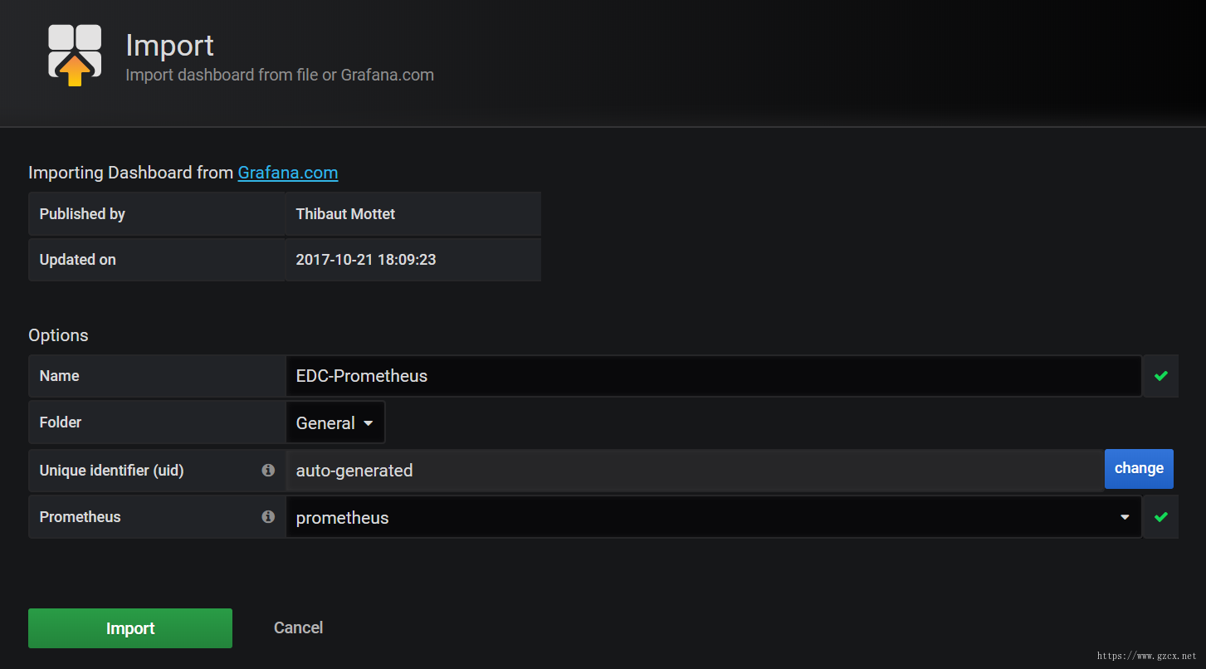Viewport: 1206px width, 669px height.
Task: Click the Updated on label
Action: click(x=78, y=259)
